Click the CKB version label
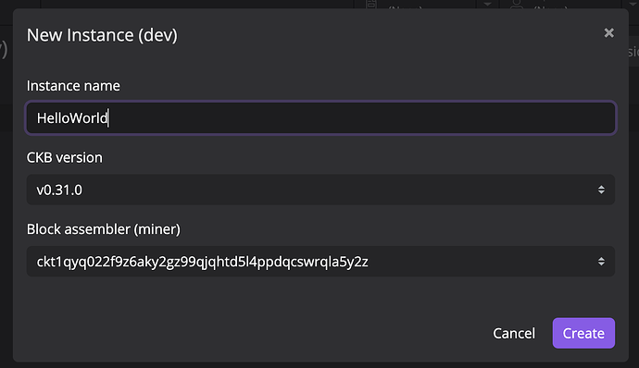This screenshot has height=368, width=639. tap(65, 157)
